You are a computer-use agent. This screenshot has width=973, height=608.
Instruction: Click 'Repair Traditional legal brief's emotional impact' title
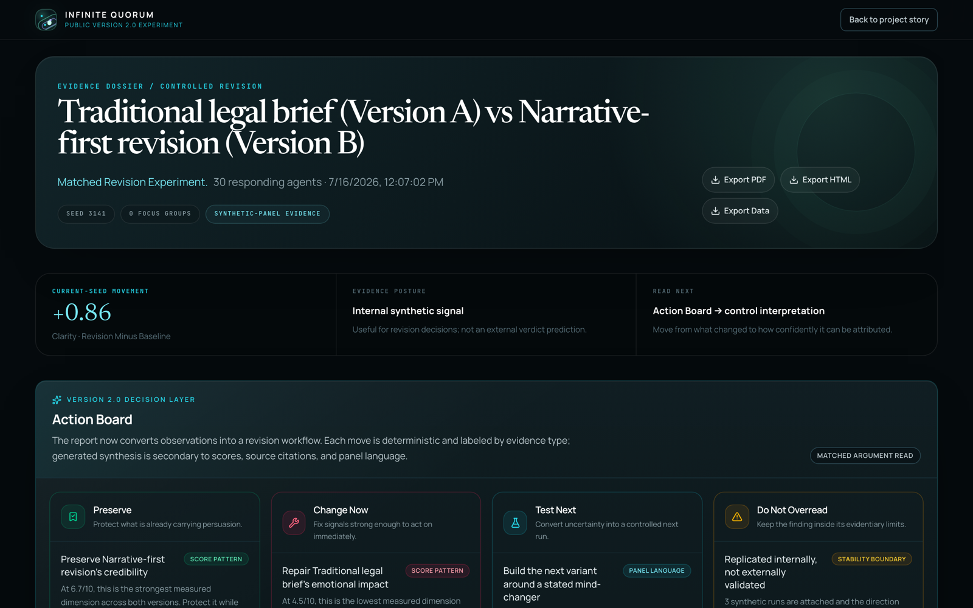point(335,578)
